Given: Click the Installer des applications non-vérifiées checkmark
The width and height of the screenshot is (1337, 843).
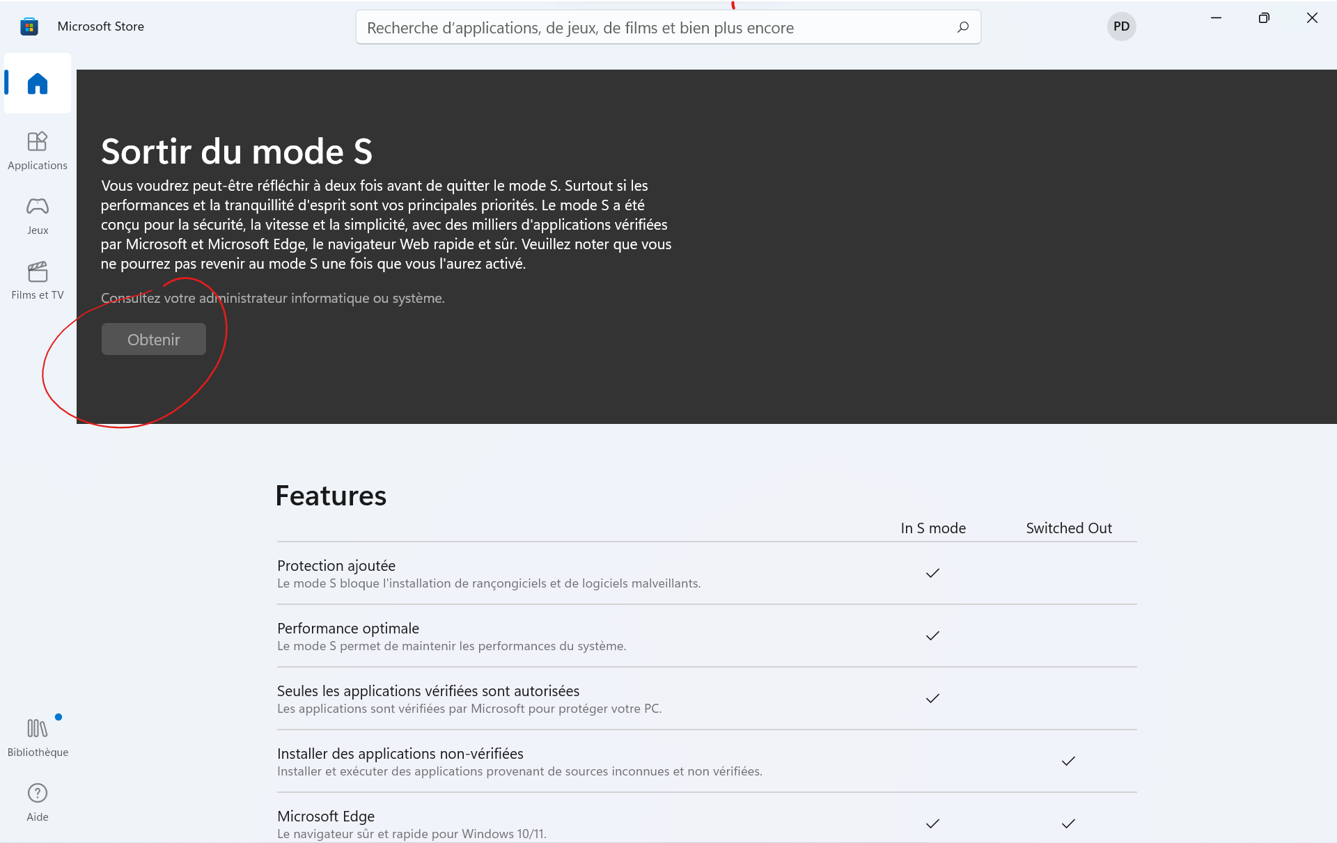Looking at the screenshot, I should pos(1068,761).
